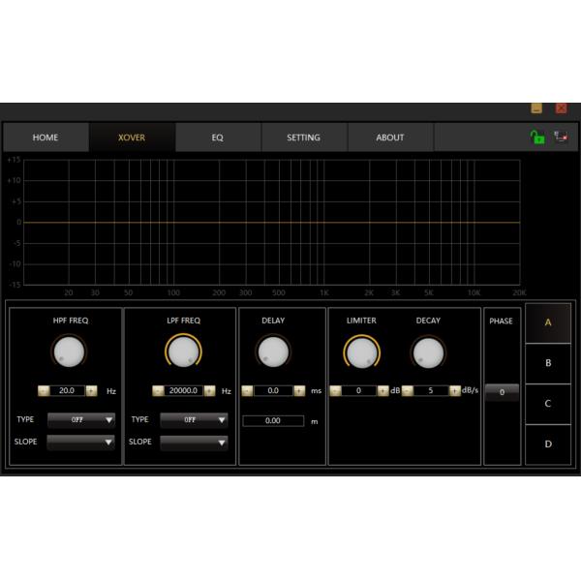
Task: Open the SETTING tab
Action: point(303,138)
